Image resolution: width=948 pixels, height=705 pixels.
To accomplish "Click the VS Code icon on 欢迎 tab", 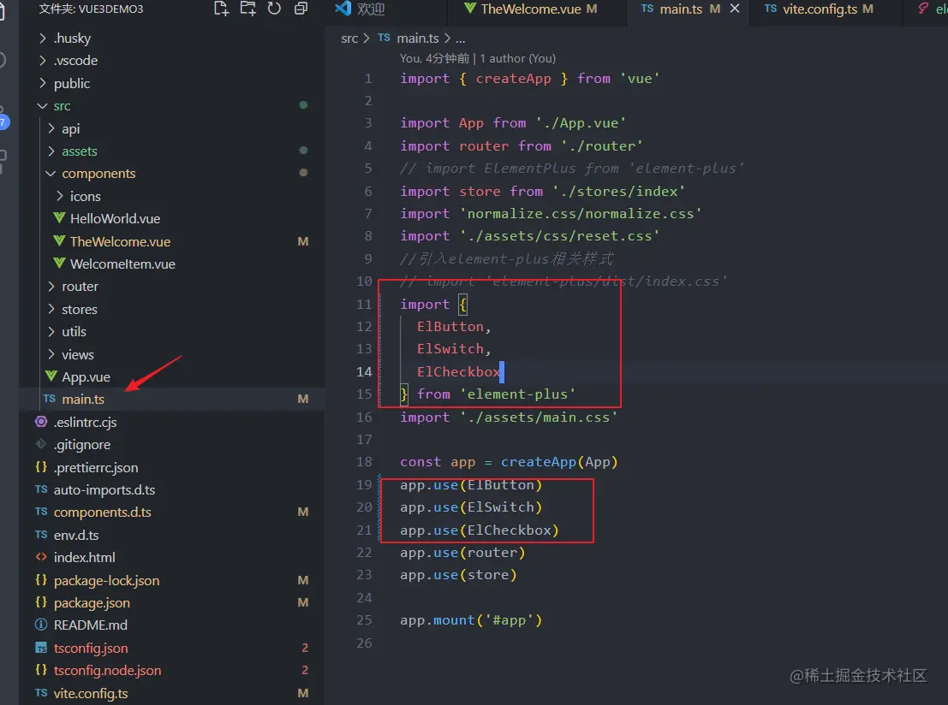I will [x=343, y=9].
